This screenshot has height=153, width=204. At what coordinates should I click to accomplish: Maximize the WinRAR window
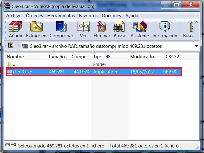click(x=176, y=5)
